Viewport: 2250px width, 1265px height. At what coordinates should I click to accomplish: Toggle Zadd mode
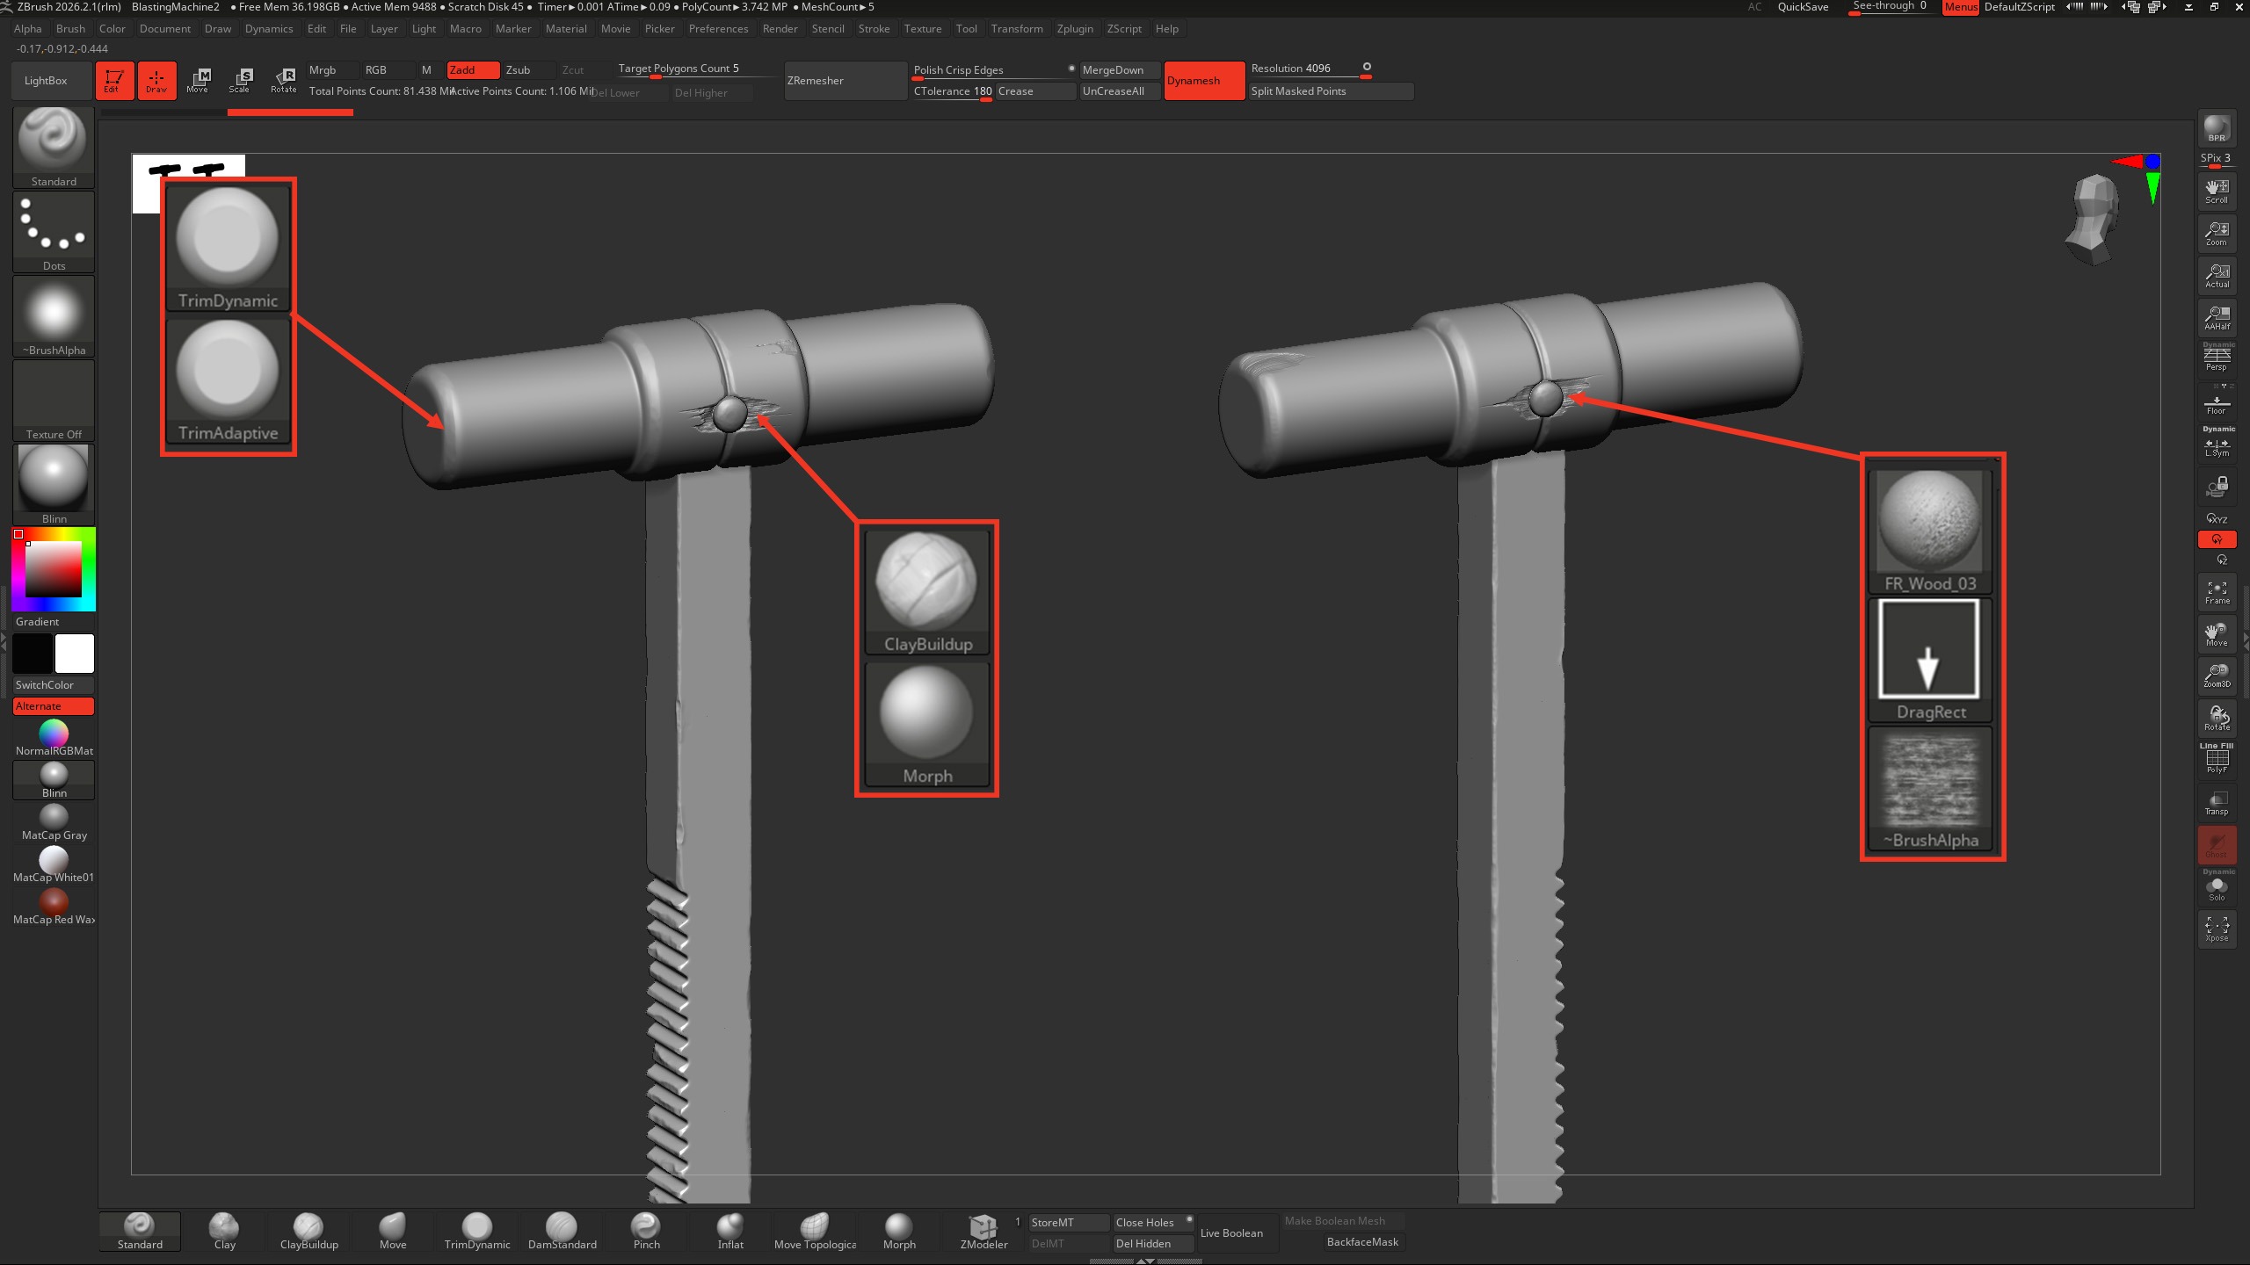click(x=473, y=70)
